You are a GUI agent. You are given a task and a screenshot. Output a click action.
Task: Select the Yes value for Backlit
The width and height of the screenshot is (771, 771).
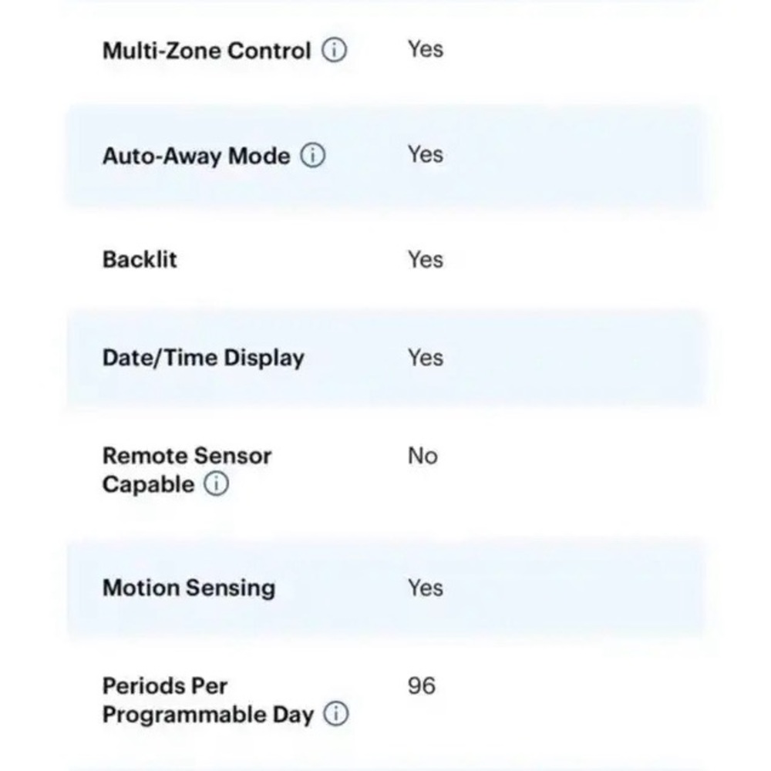click(426, 259)
